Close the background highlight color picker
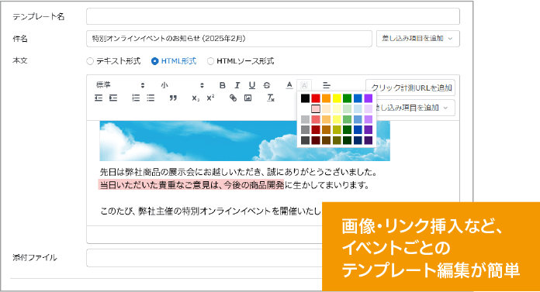The image size is (540, 292). pos(304,85)
